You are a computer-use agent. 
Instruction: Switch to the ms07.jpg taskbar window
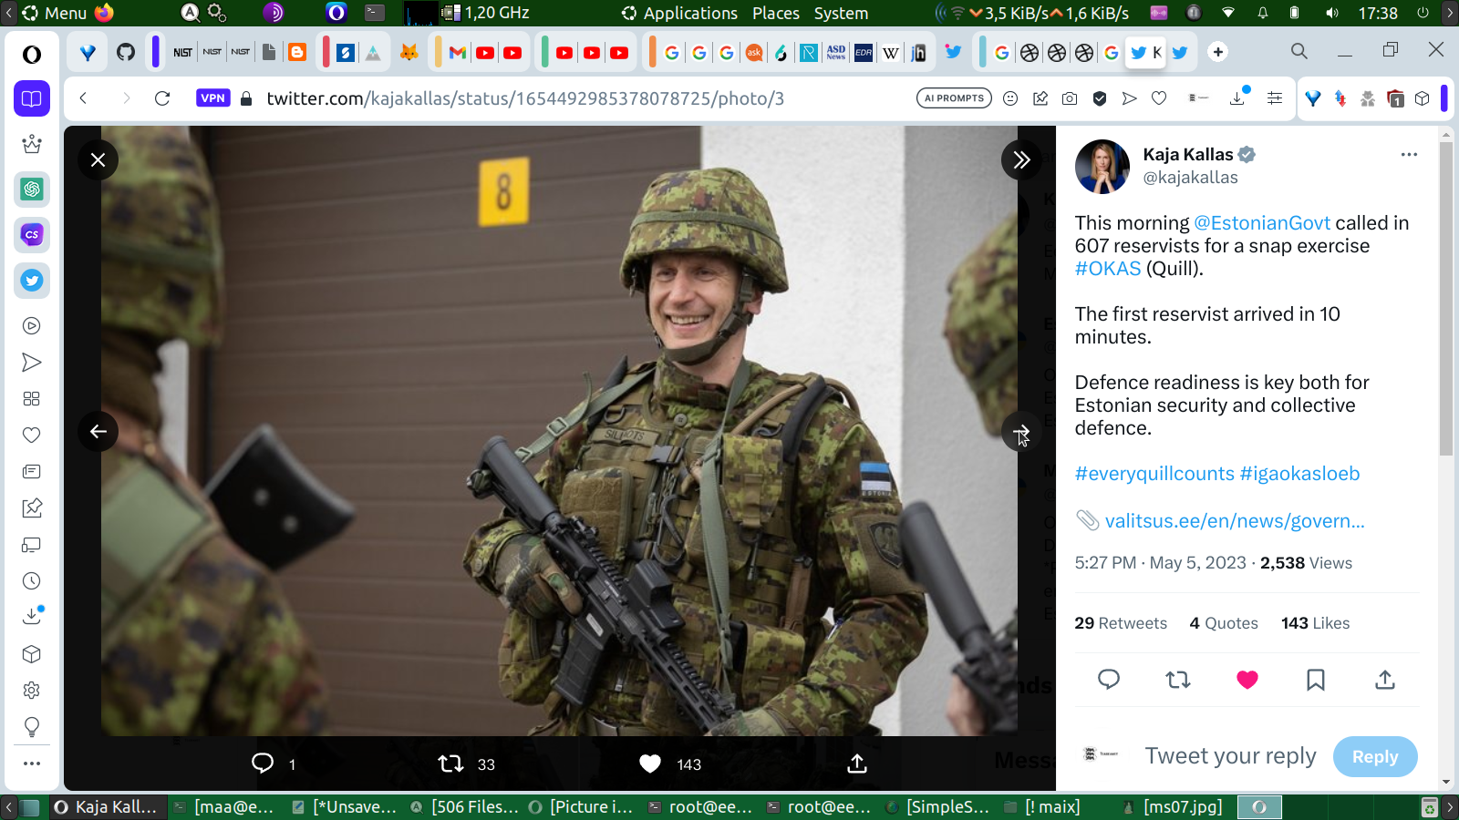[1173, 807]
